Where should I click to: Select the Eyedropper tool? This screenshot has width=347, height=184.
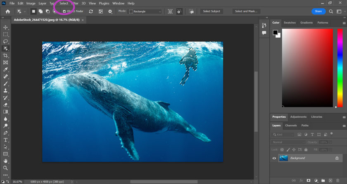[5, 70]
